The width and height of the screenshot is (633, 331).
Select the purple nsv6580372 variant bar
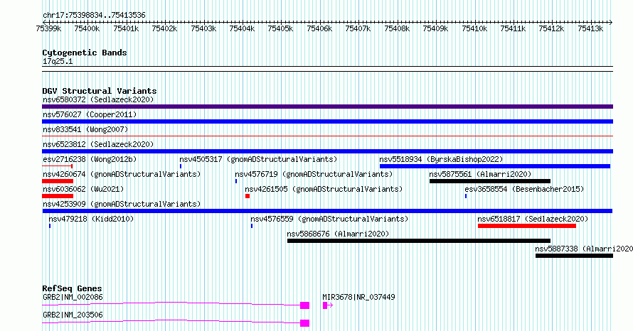click(327, 107)
